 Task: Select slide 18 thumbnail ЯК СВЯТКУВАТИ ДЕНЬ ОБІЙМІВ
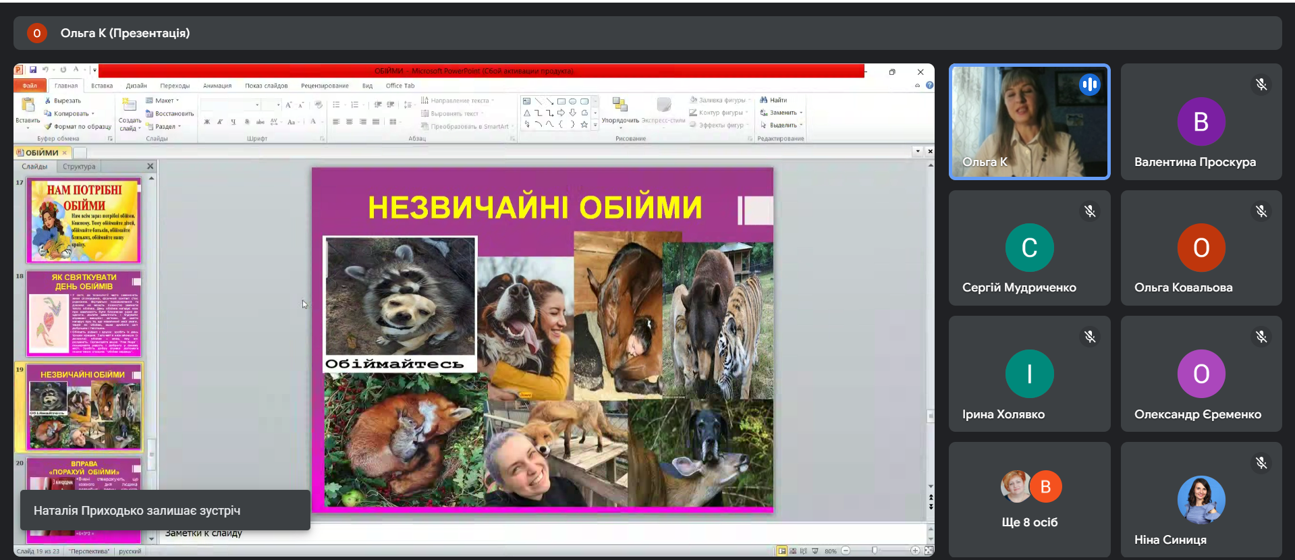[x=84, y=314]
